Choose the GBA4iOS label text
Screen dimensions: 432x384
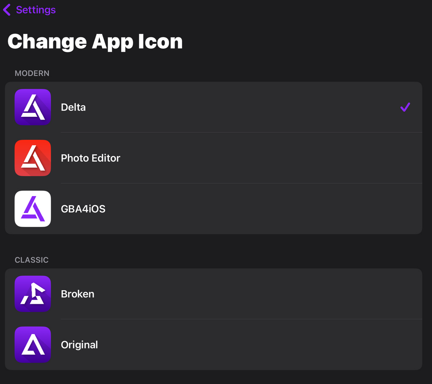point(83,209)
